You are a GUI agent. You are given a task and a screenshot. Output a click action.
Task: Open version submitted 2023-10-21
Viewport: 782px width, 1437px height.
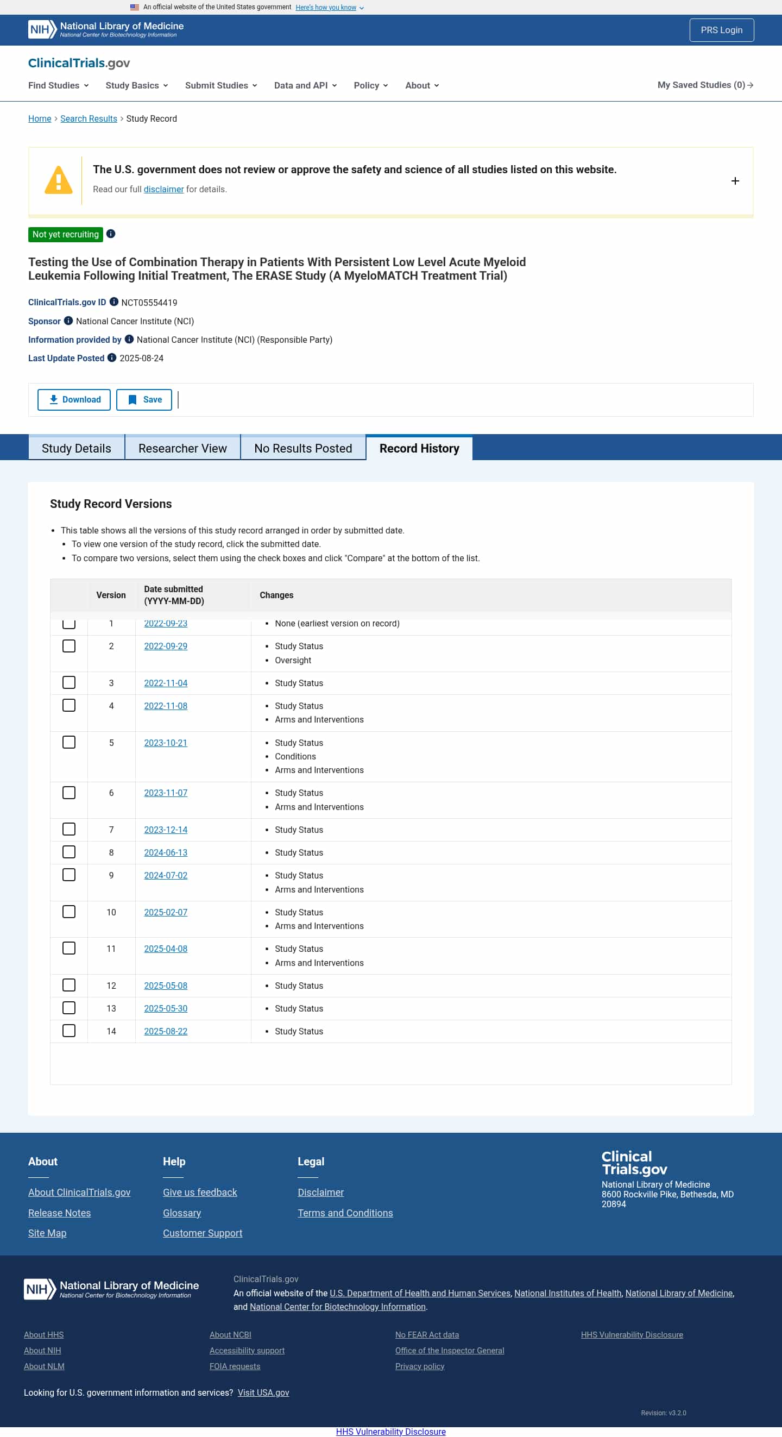pyautogui.click(x=166, y=743)
